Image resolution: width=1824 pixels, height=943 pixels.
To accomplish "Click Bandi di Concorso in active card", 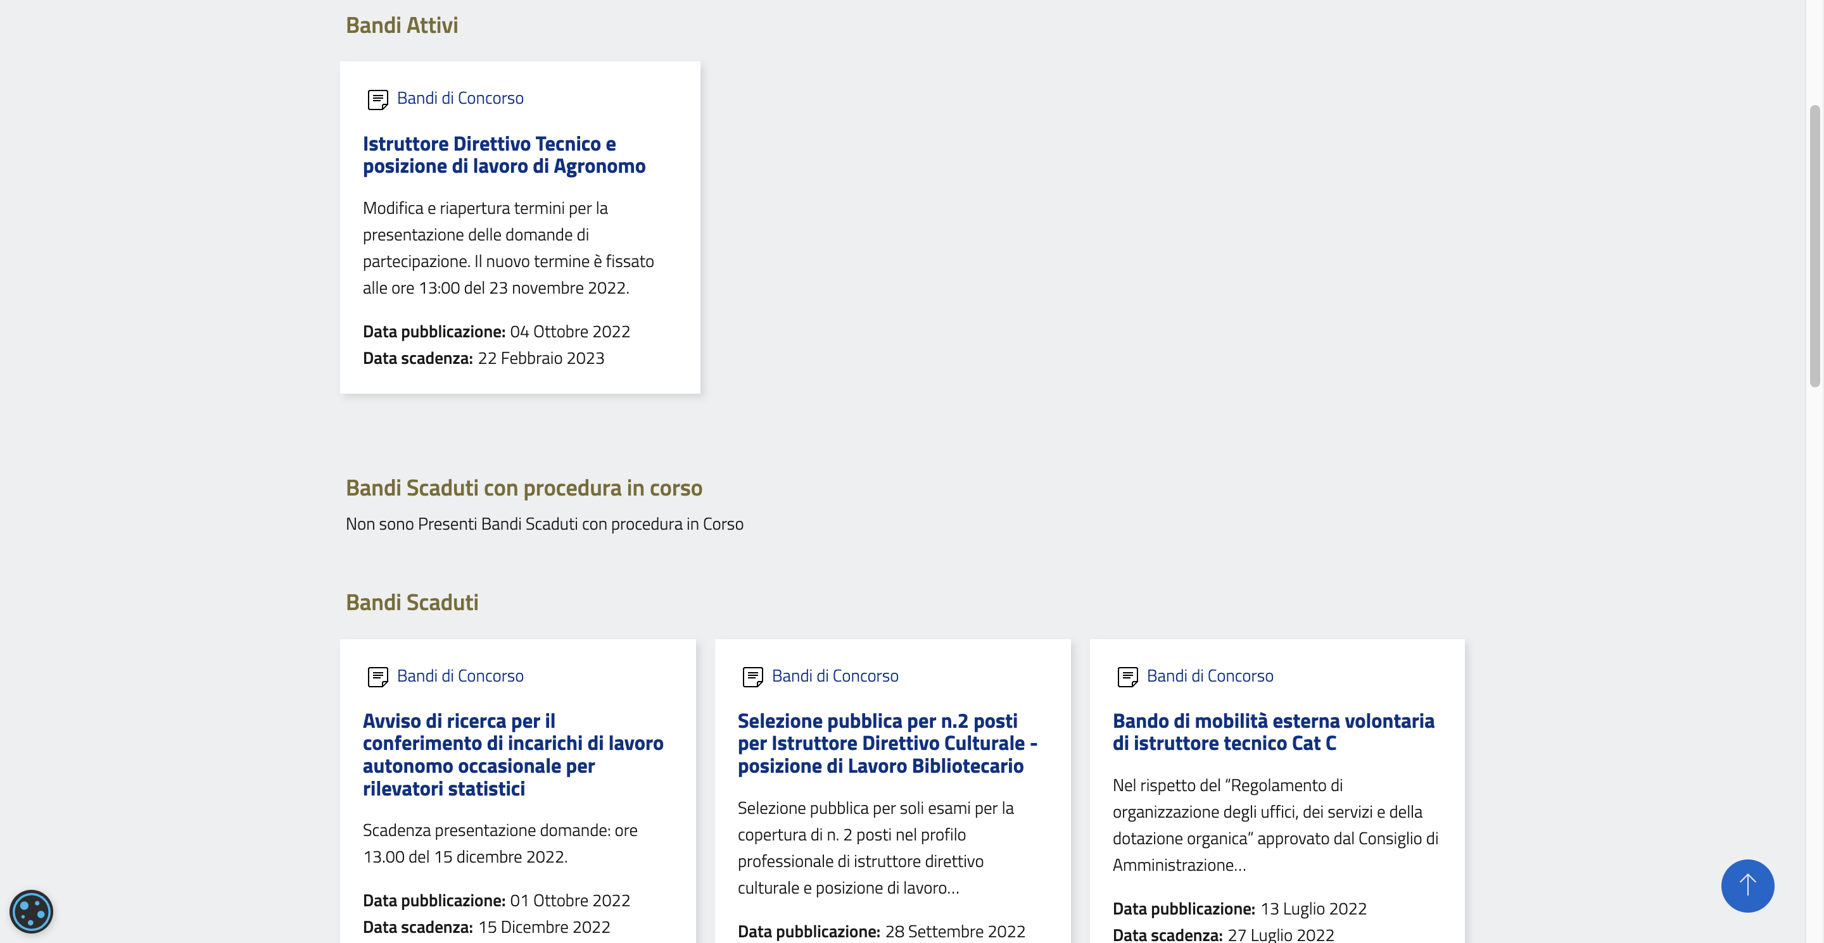I will click(460, 98).
